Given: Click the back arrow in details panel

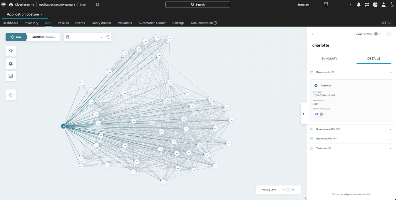Looking at the screenshot, I should point(313,34).
